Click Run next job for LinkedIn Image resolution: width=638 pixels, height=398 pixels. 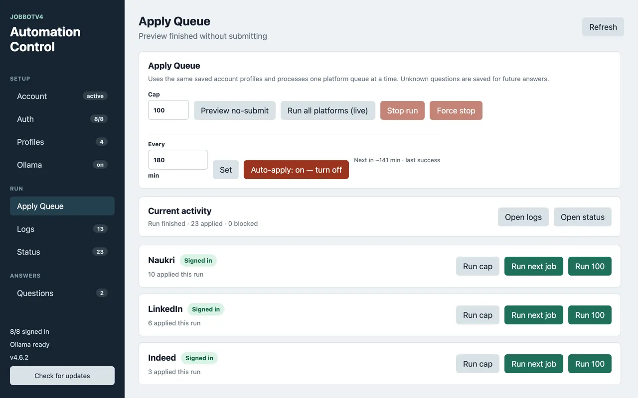534,315
